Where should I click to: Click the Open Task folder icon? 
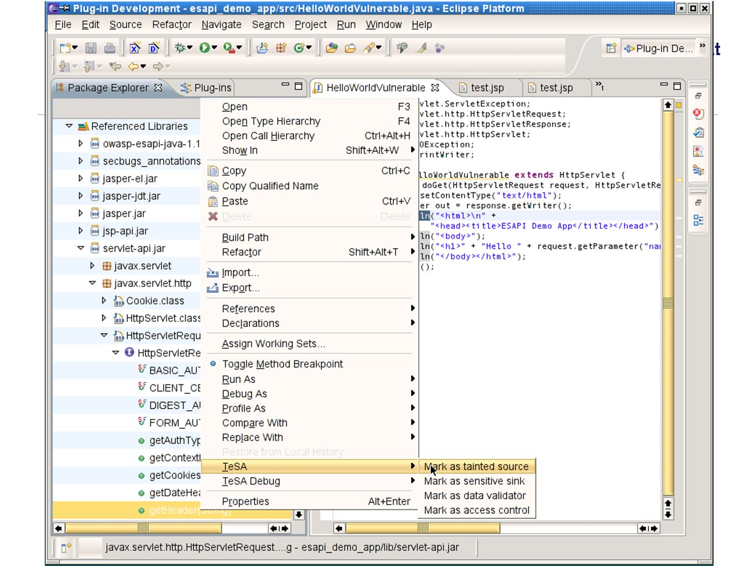point(350,48)
